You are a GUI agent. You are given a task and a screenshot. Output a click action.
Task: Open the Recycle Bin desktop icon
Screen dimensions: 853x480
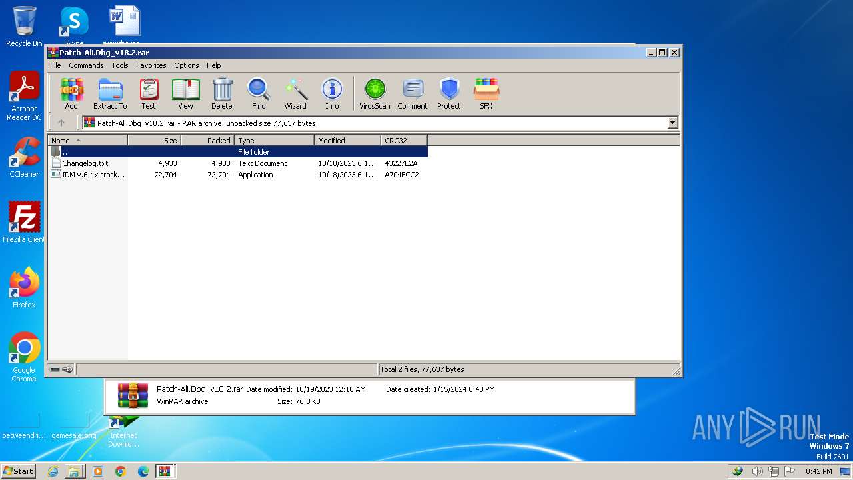[x=24, y=27]
